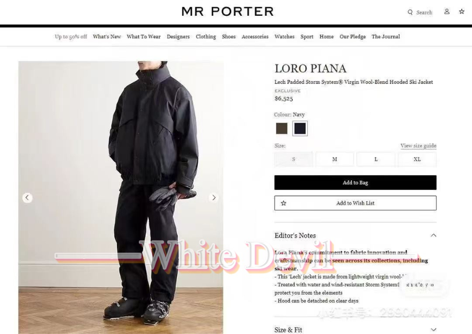The height and width of the screenshot is (334, 472).
Task: Open the Clothing menu
Action: pos(206,37)
